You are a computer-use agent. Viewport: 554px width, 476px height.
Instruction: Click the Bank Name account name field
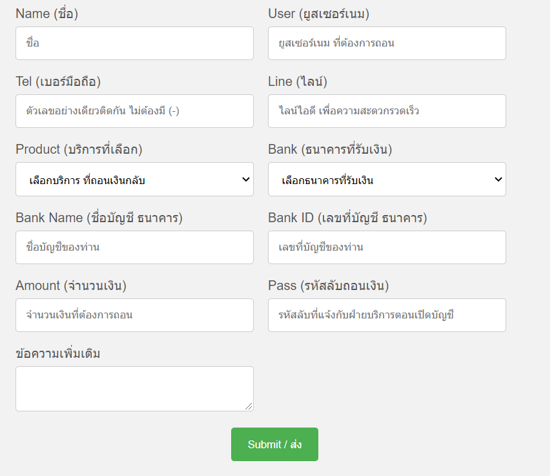pos(134,247)
